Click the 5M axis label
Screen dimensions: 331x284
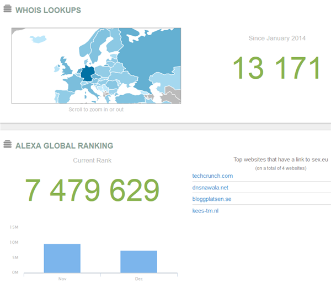coord(15,258)
